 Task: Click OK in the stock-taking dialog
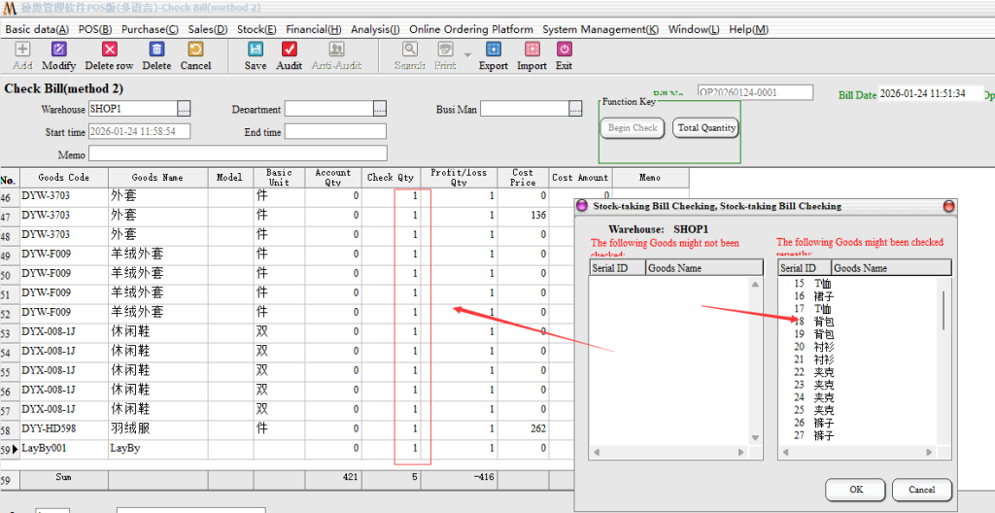(x=855, y=490)
